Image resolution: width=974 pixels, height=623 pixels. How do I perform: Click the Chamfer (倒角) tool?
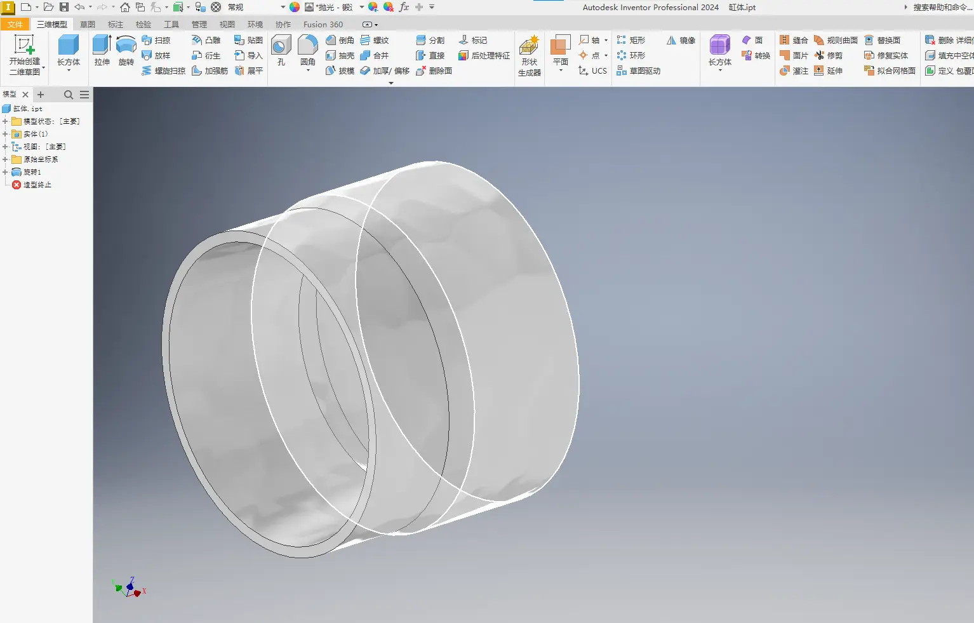[340, 40]
